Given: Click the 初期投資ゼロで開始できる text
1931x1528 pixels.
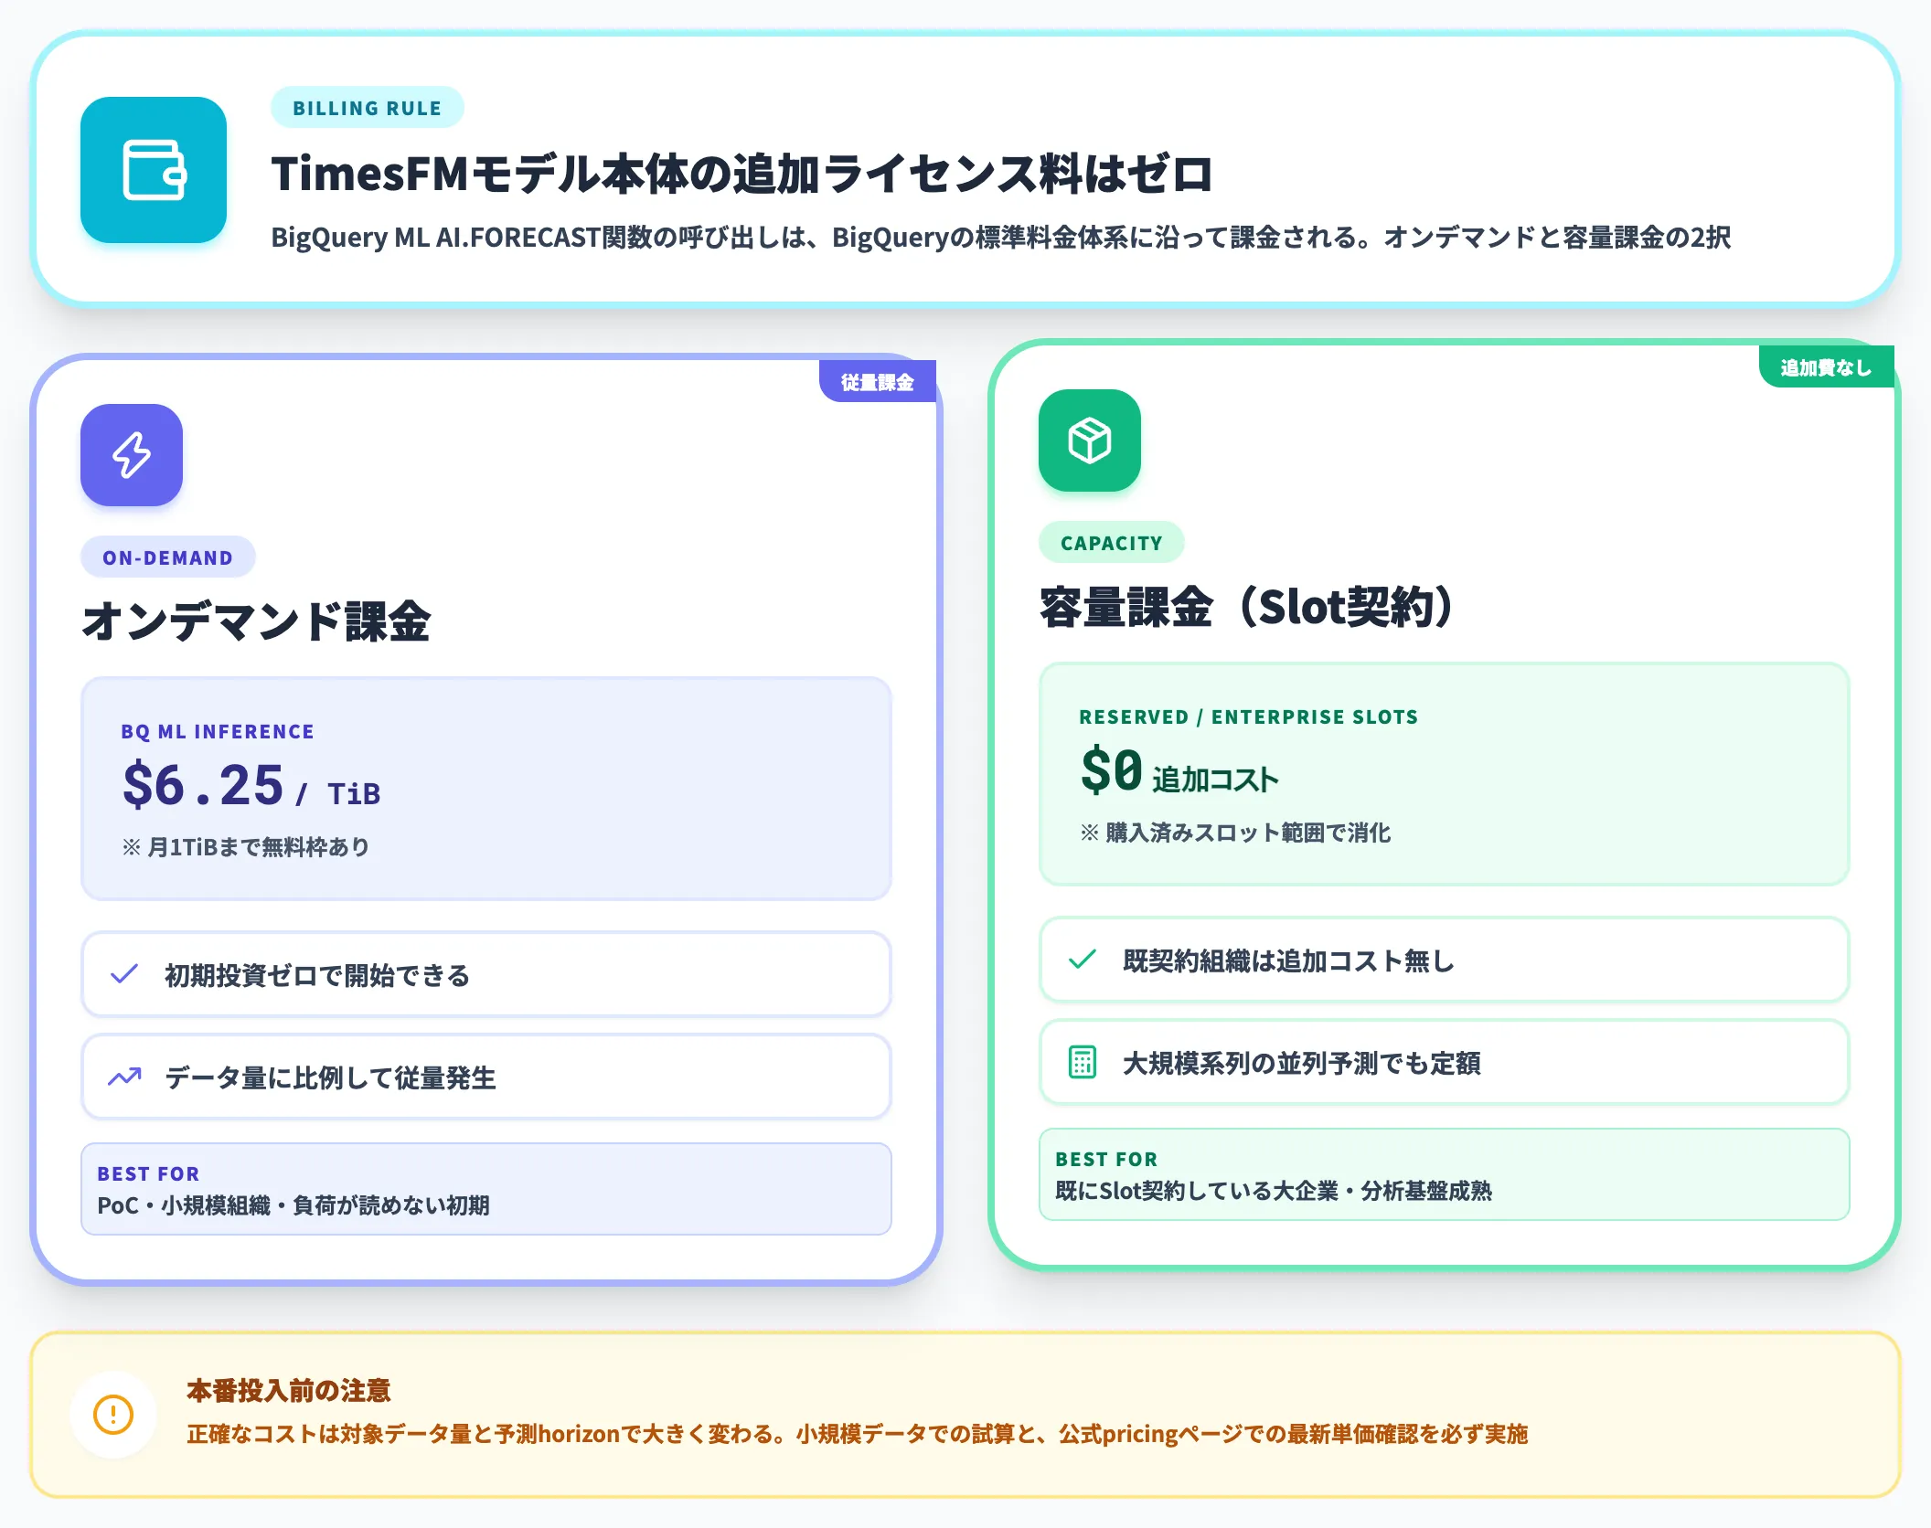Looking at the screenshot, I should (317, 975).
